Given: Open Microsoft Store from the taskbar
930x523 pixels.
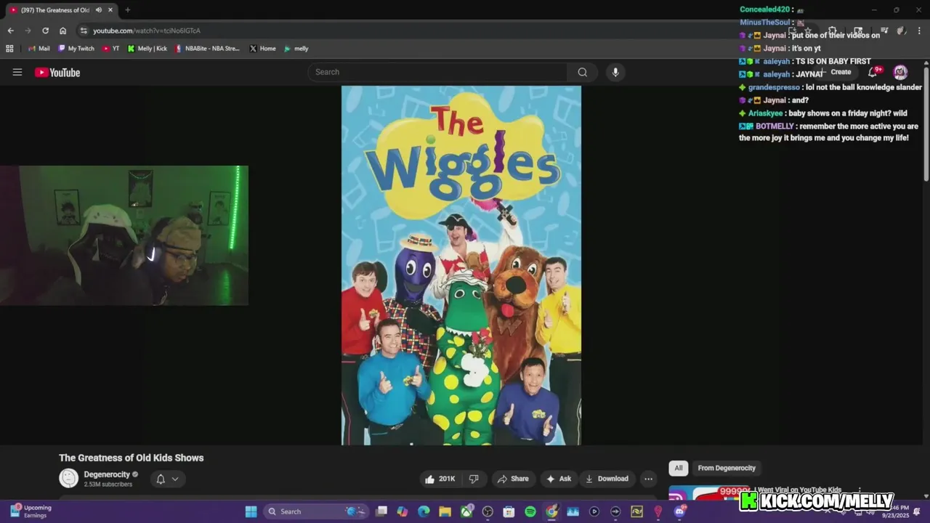Looking at the screenshot, I should 509,511.
